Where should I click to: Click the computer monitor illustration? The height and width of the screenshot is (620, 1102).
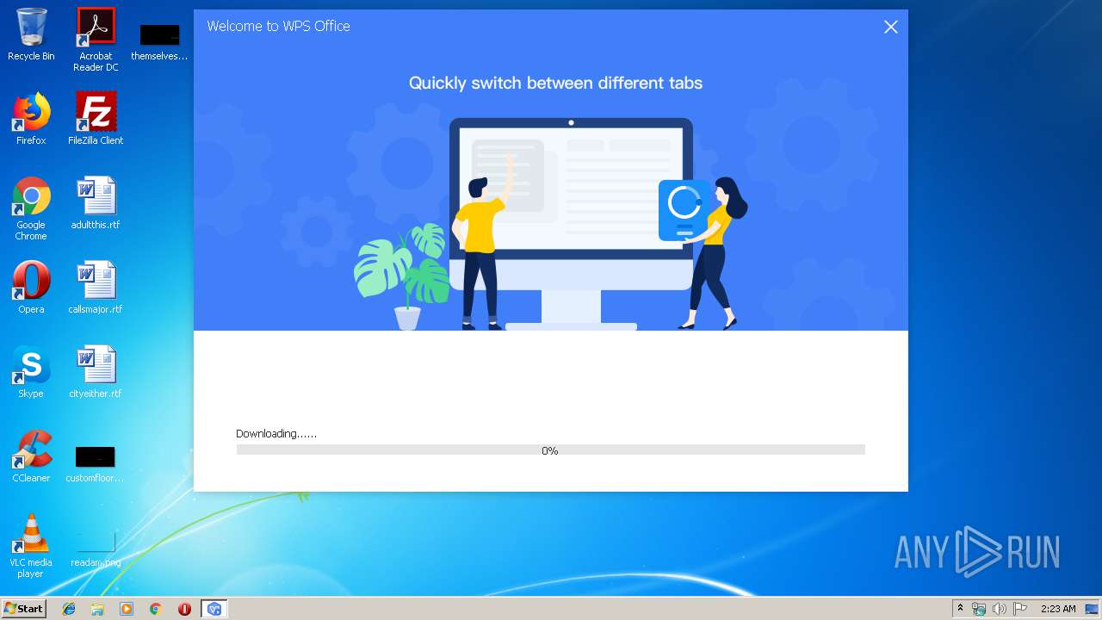(571, 224)
